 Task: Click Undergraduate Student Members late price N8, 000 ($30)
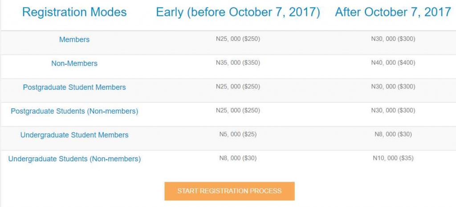point(393,134)
